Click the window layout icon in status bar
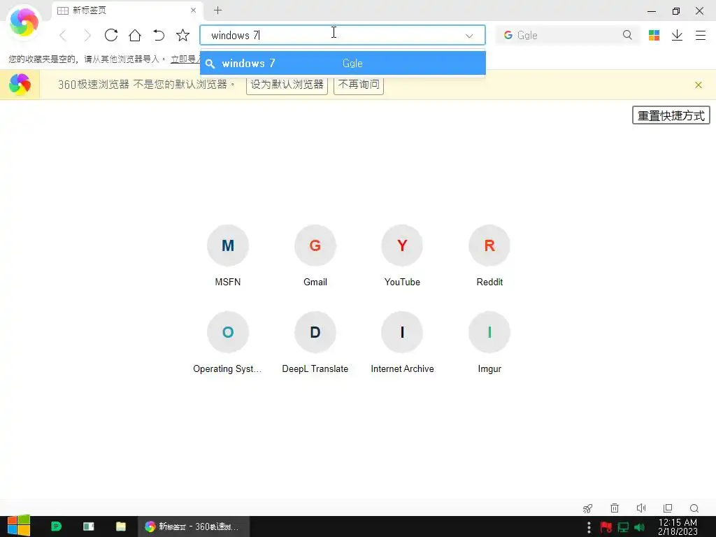Image resolution: width=716 pixels, height=537 pixels. pyautogui.click(x=668, y=508)
